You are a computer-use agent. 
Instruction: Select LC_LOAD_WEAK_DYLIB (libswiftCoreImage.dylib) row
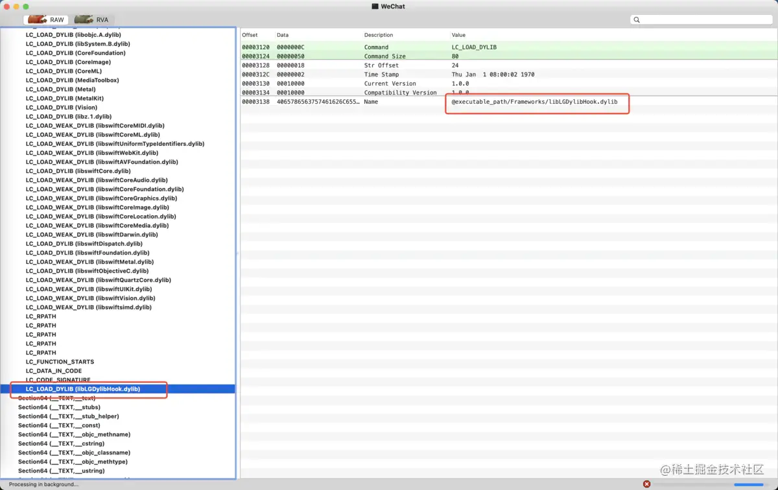(97, 207)
